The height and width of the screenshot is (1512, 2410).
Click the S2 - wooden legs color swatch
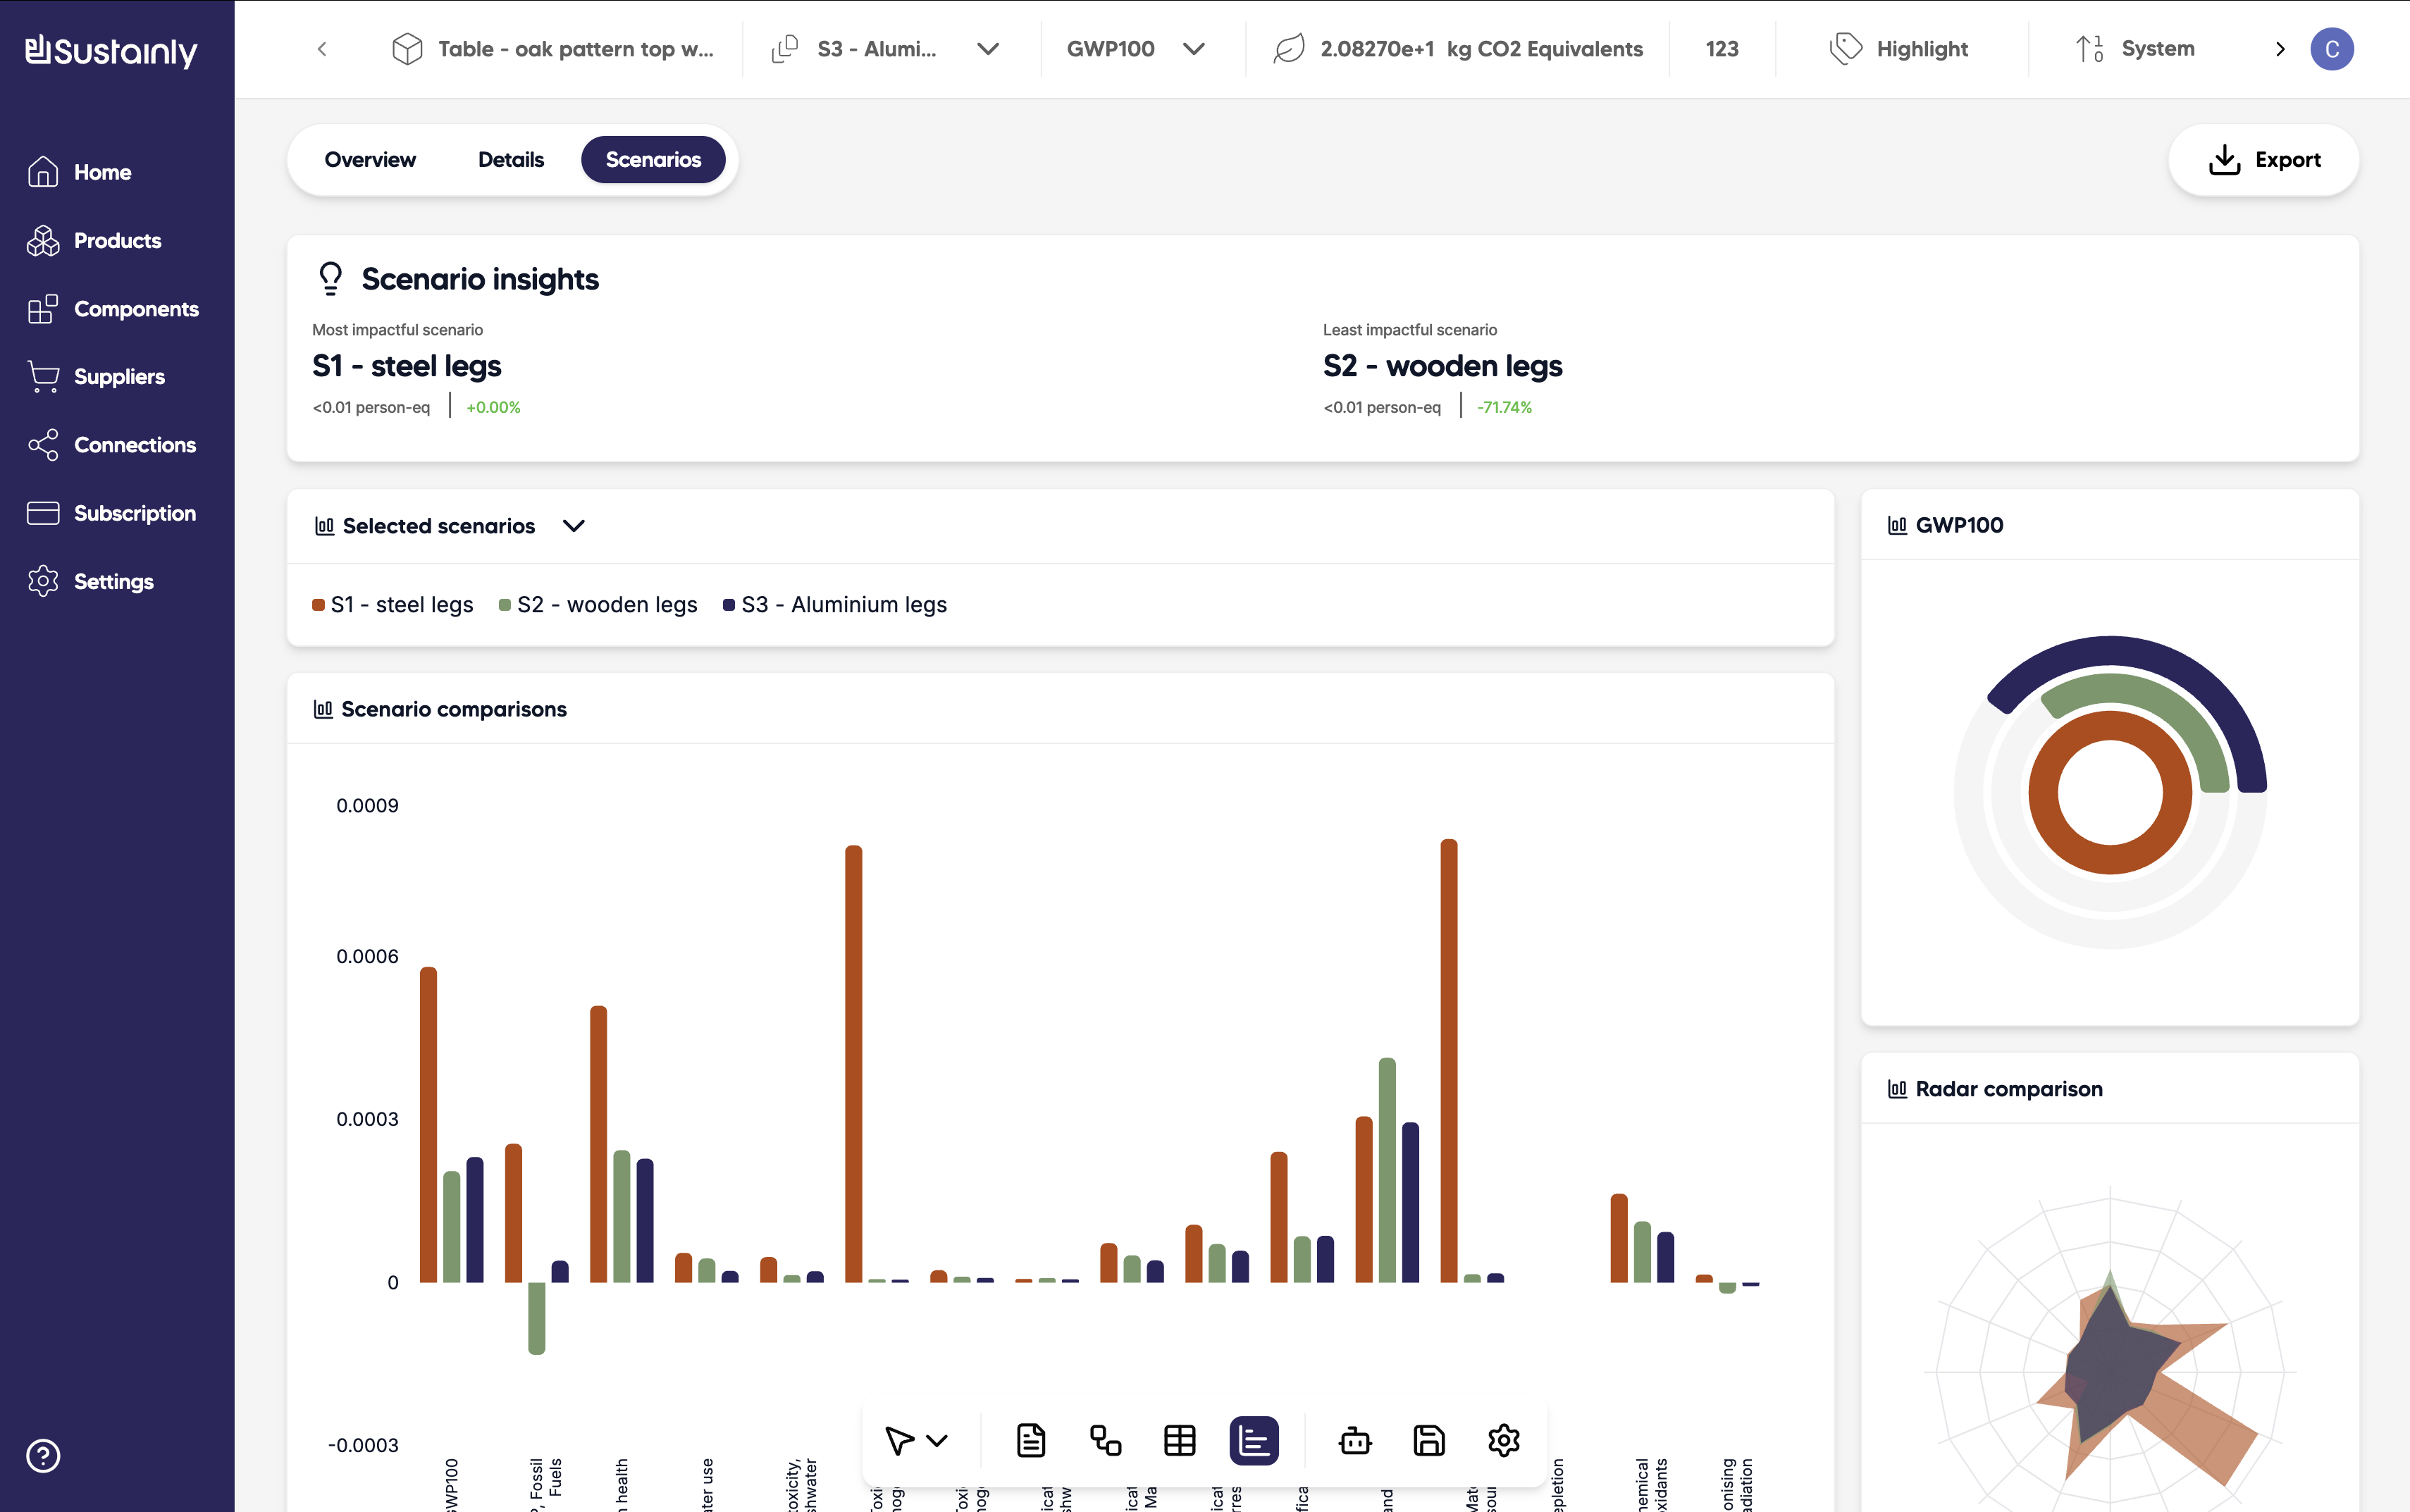point(505,605)
